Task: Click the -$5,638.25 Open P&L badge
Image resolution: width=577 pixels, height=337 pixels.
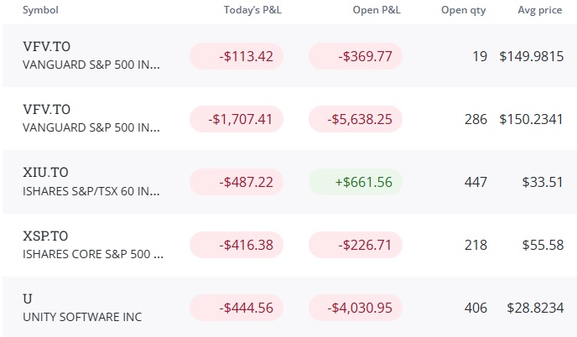Action: (x=356, y=119)
